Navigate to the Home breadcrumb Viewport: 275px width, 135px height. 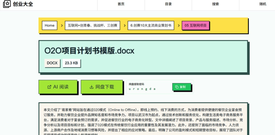(x=50, y=25)
